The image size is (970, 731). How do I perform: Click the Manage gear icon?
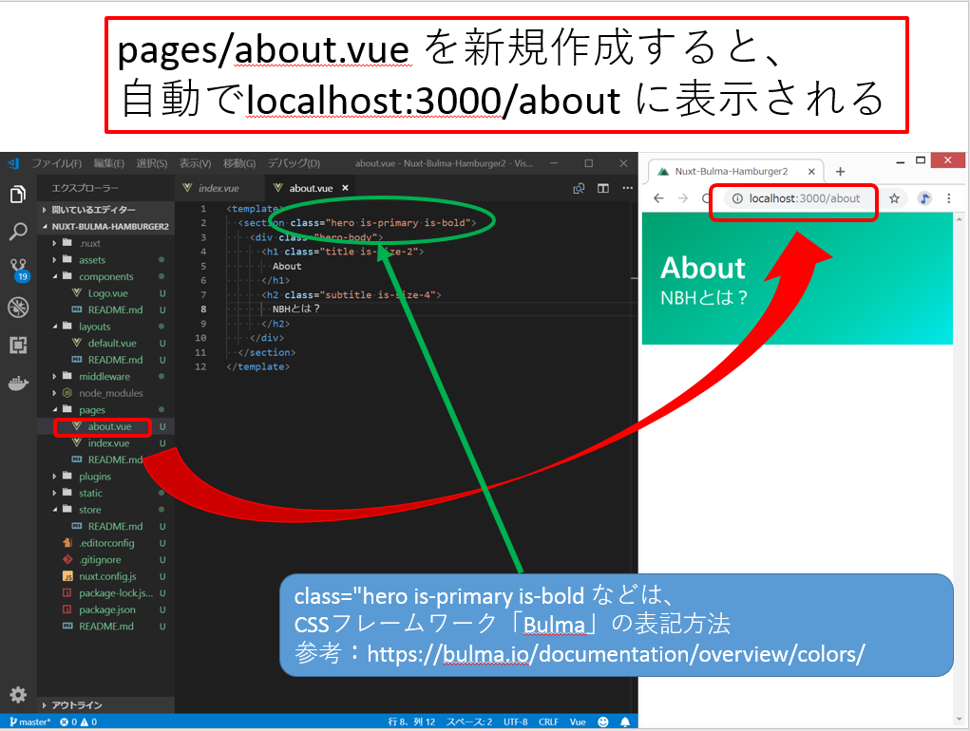pos(17,694)
